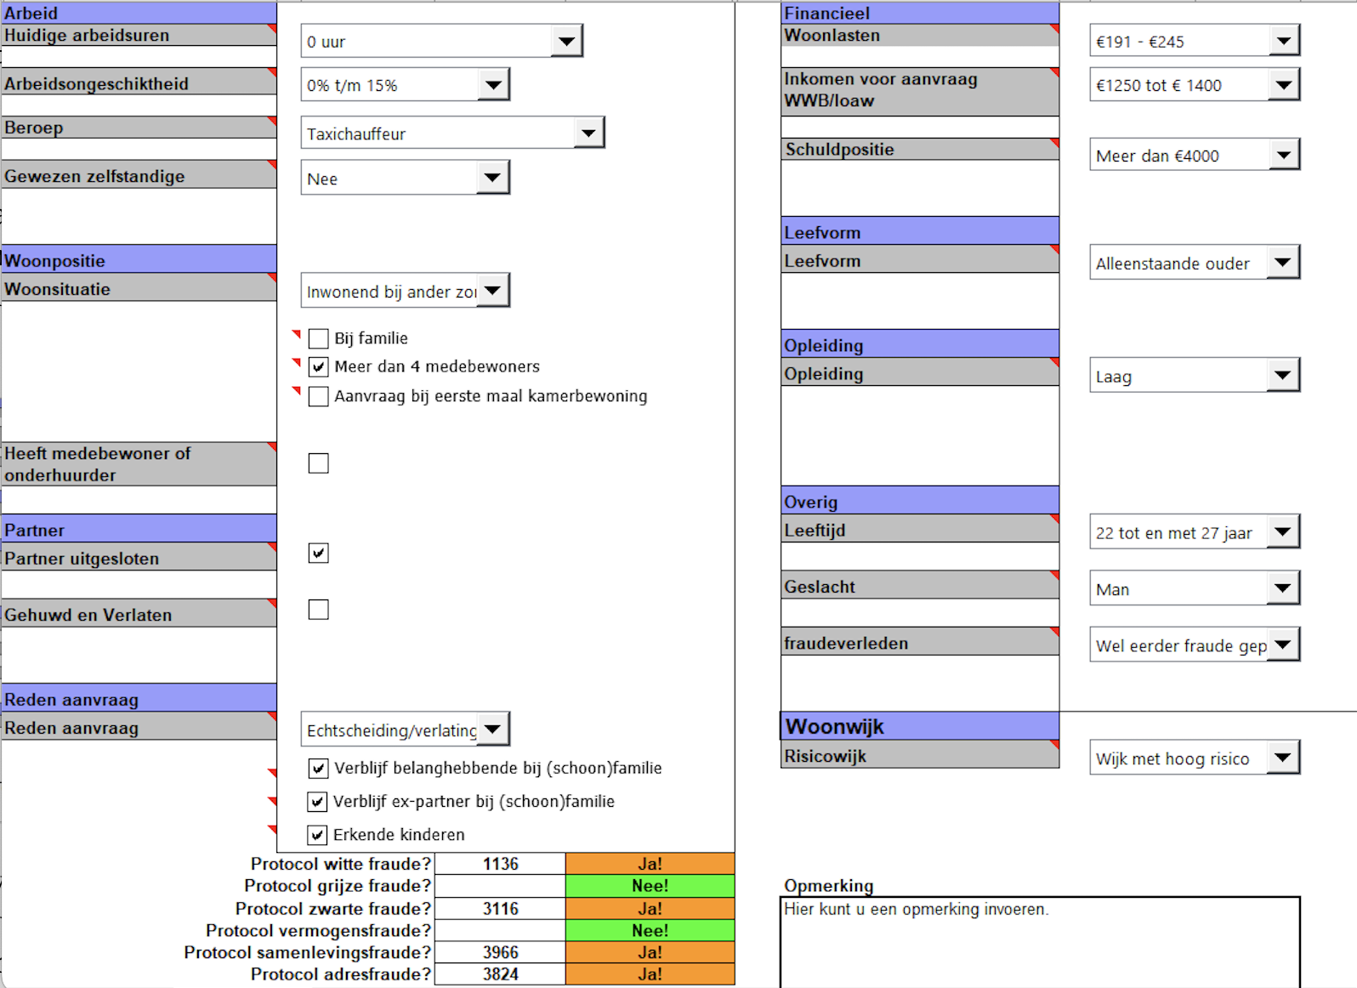1357x988 pixels.
Task: Select the Protocol zwarte fraude value 3116
Action: pyautogui.click(x=500, y=909)
